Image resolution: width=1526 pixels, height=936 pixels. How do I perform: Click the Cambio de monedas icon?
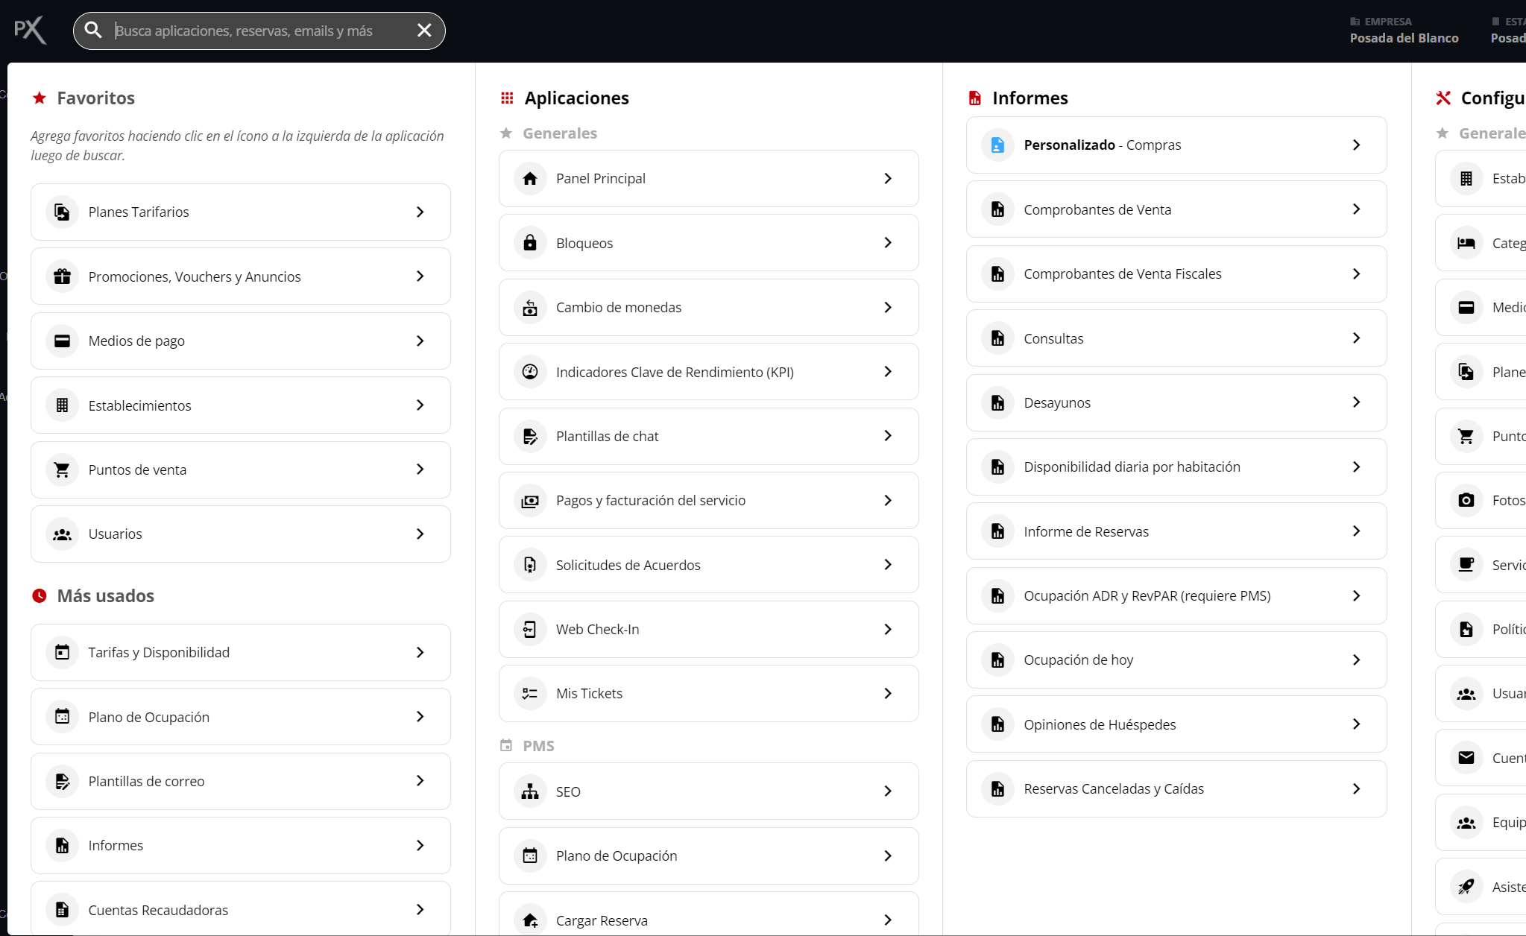[x=530, y=308]
